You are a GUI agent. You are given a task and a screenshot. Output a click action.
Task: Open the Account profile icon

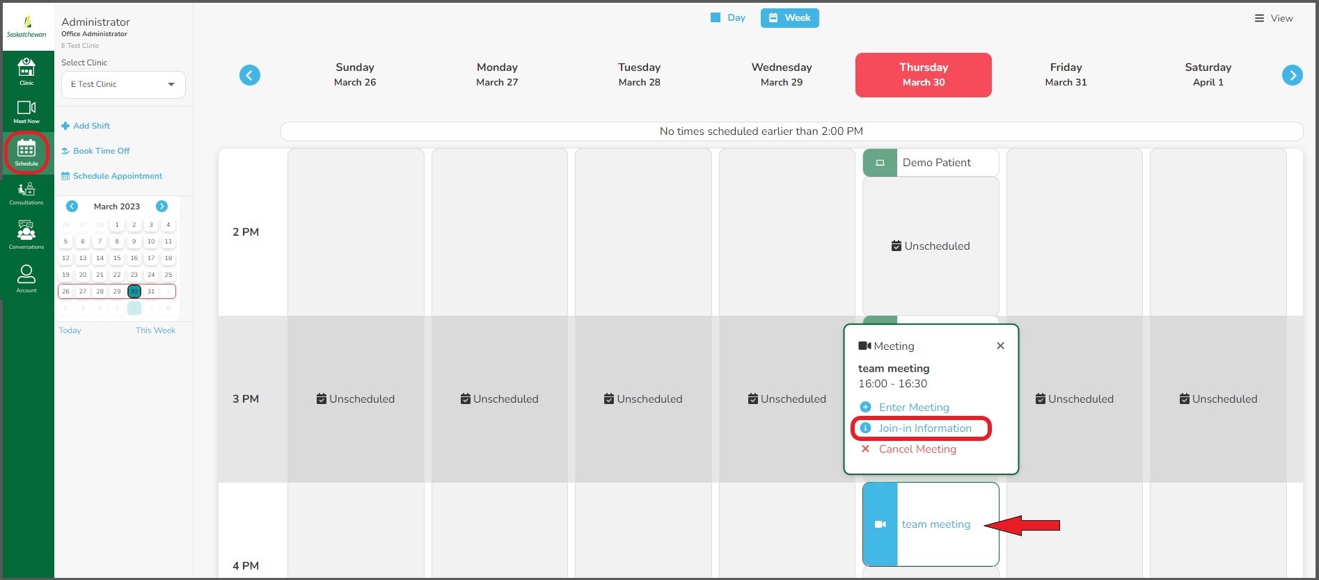pos(26,278)
